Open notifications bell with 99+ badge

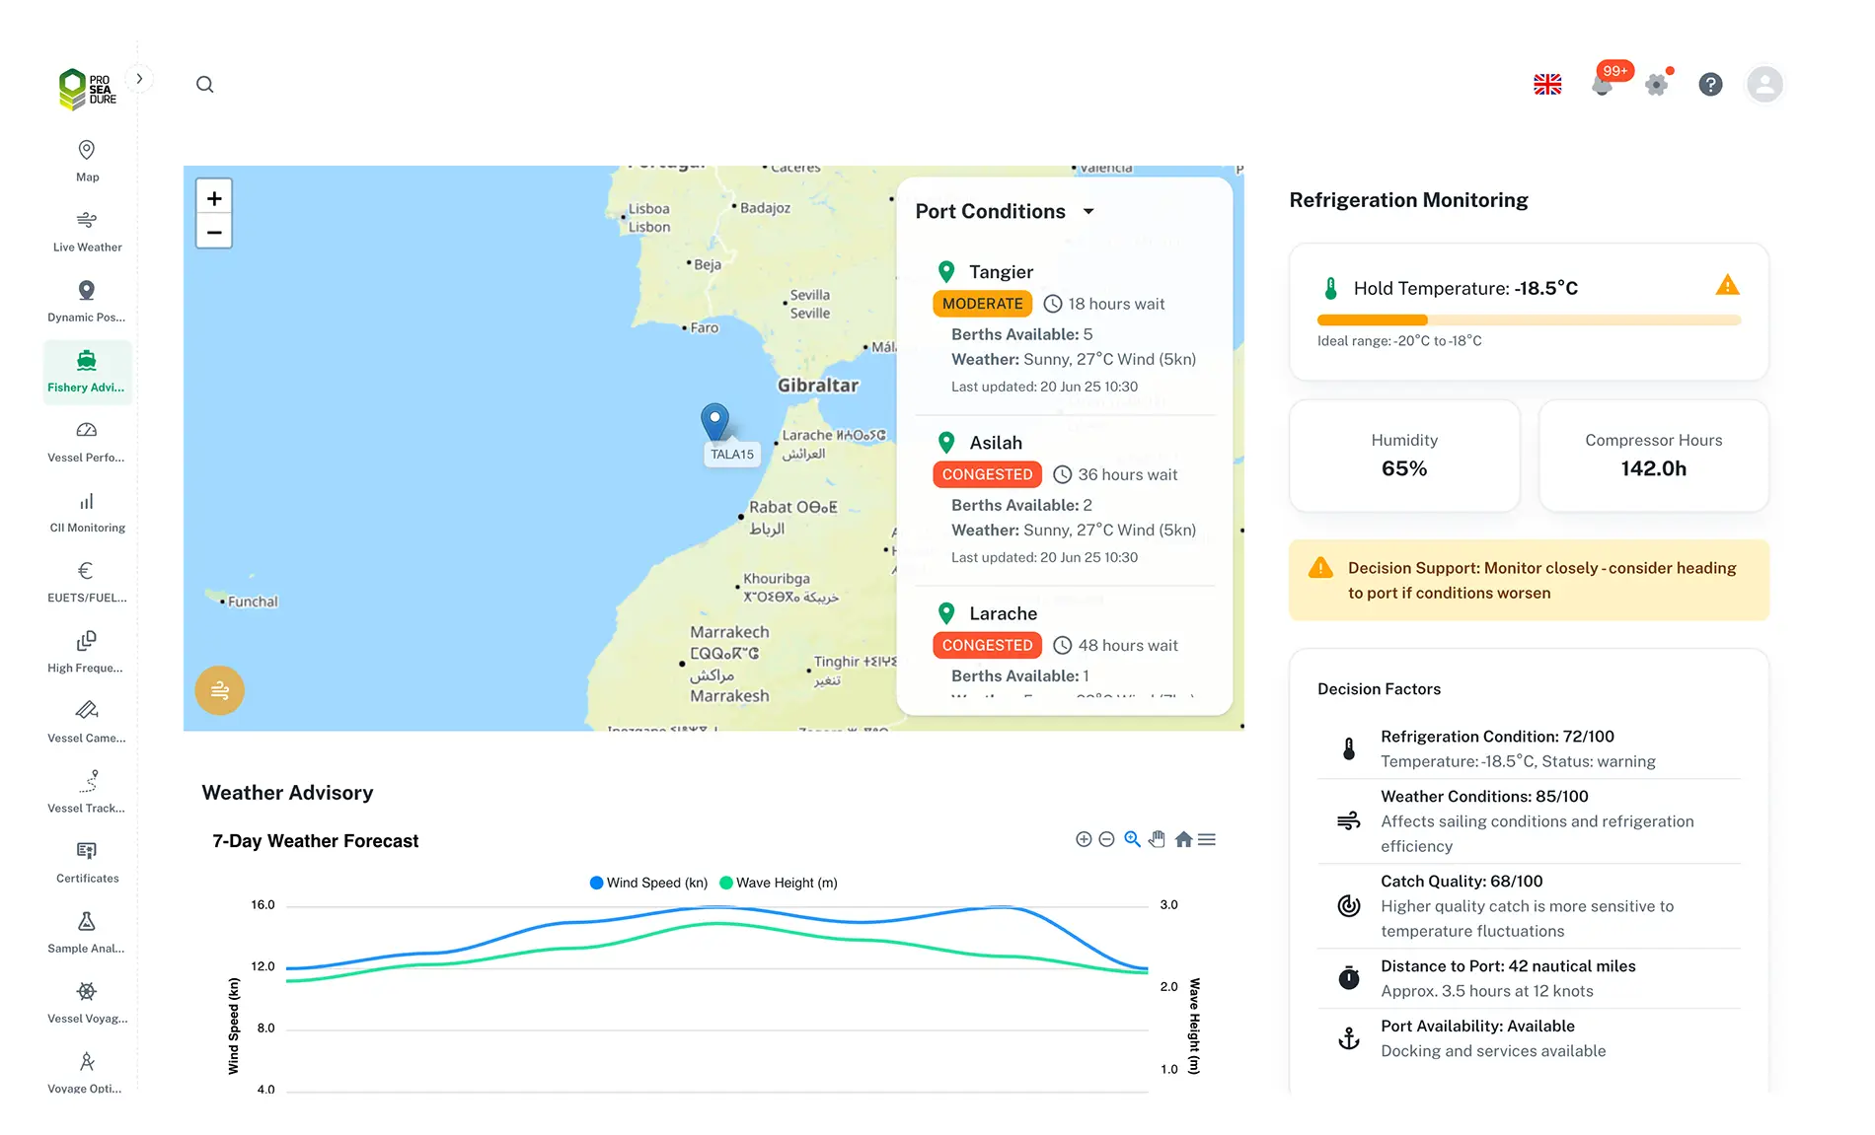(x=1604, y=83)
